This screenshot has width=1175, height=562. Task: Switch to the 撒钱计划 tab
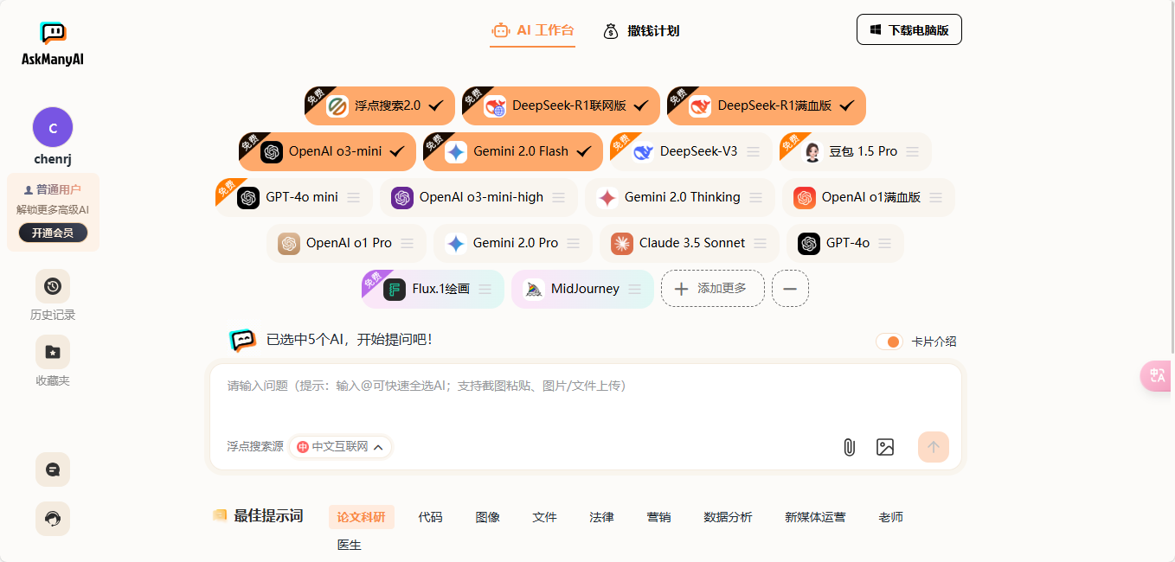coord(640,30)
